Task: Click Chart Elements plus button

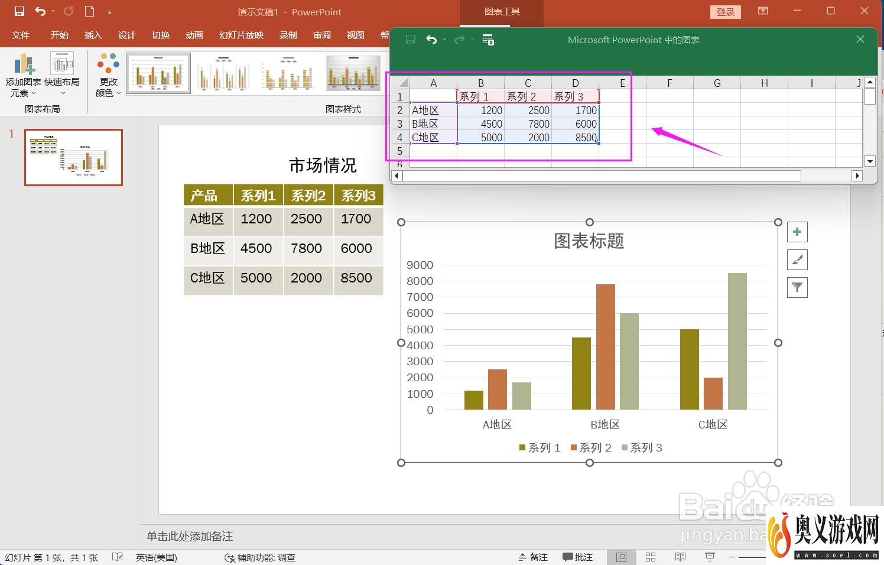Action: (x=797, y=232)
